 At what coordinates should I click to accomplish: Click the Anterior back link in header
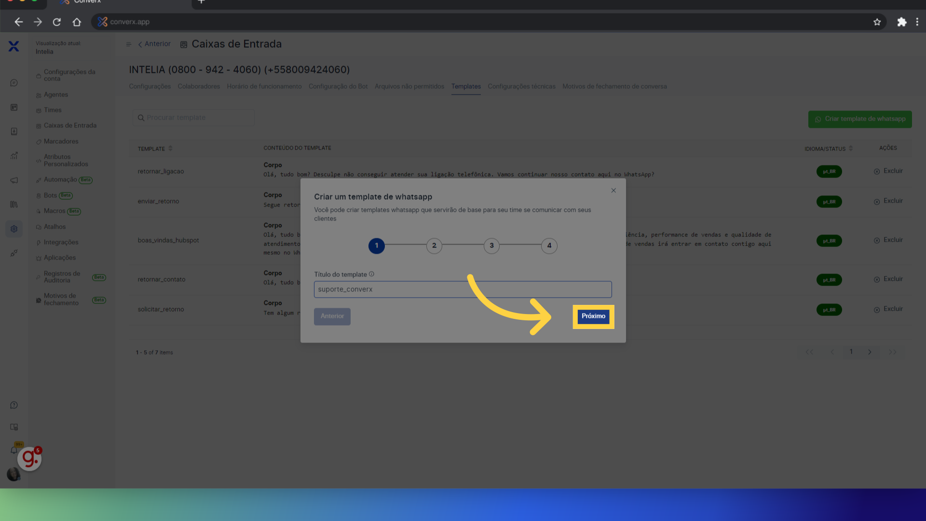coord(154,44)
